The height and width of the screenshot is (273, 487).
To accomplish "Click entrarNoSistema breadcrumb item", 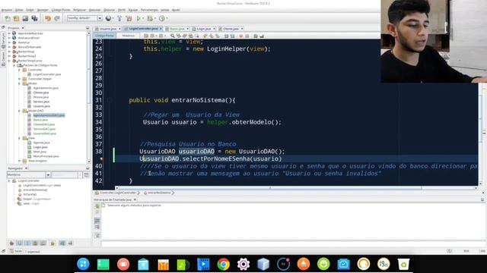I will tap(159, 193).
